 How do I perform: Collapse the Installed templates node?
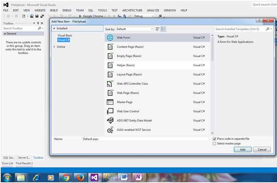[54, 28]
